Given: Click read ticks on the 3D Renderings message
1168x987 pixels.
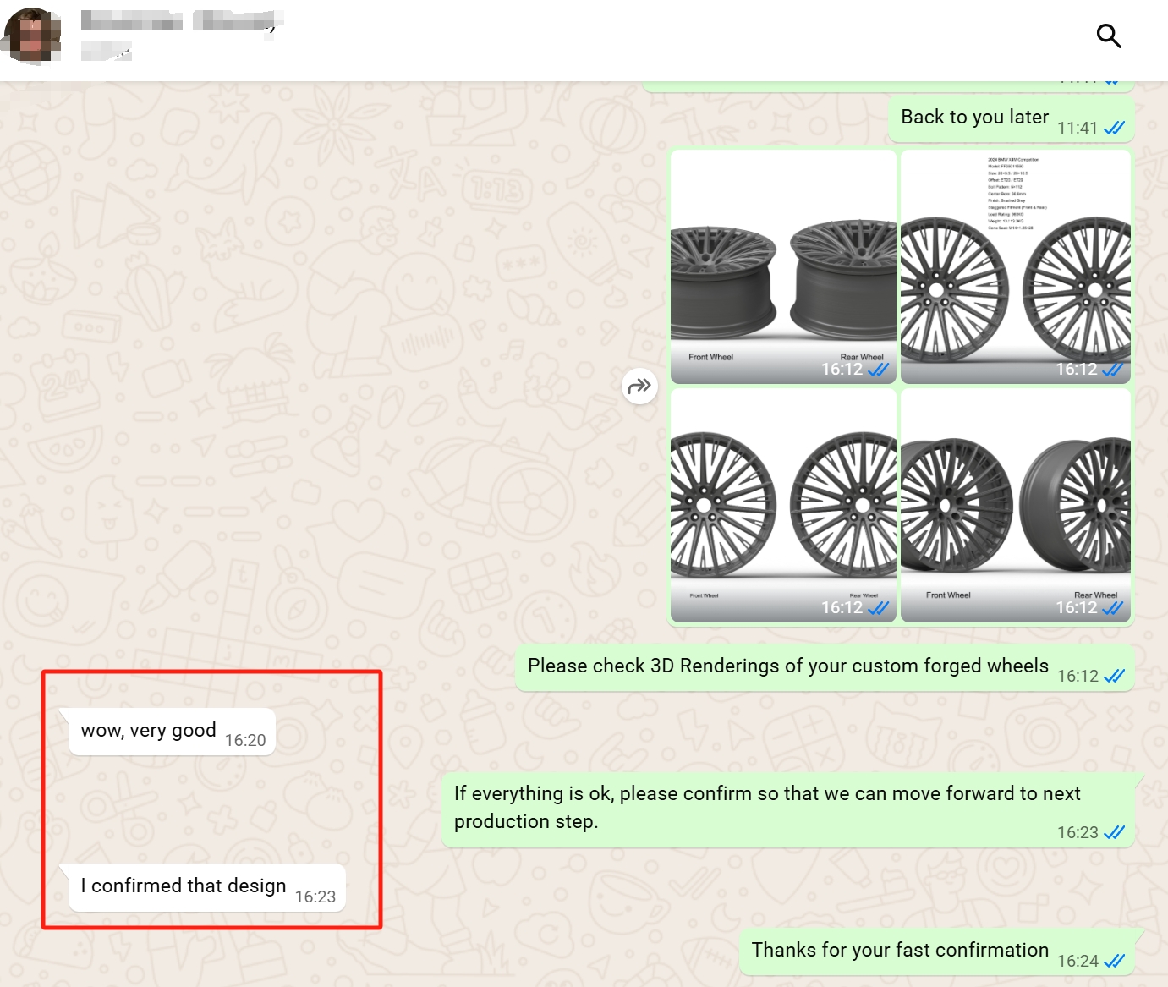Looking at the screenshot, I should pos(1115,676).
